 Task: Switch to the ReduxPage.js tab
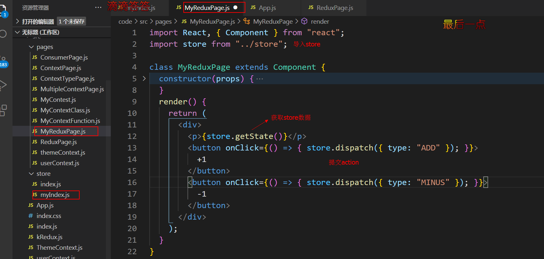click(x=334, y=8)
